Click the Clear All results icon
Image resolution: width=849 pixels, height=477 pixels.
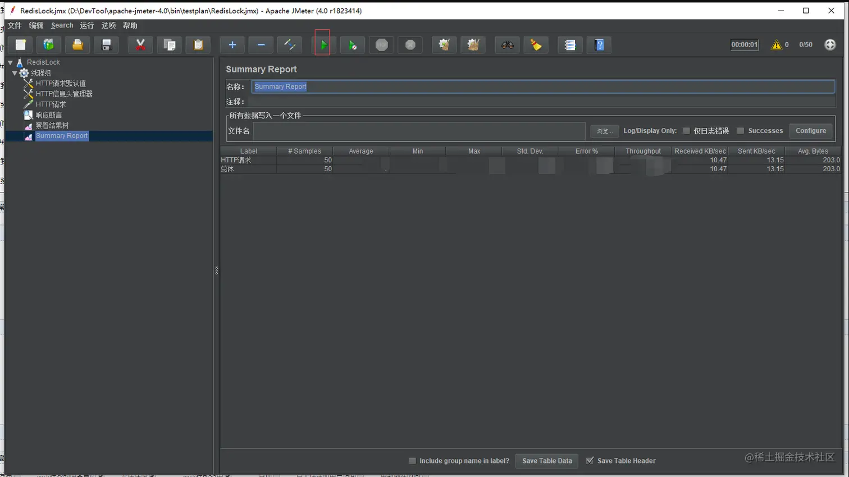coord(473,45)
